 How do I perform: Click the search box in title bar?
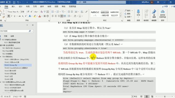coord(101,2)
